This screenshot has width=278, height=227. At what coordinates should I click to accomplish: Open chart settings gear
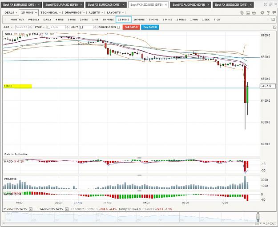click(262, 13)
